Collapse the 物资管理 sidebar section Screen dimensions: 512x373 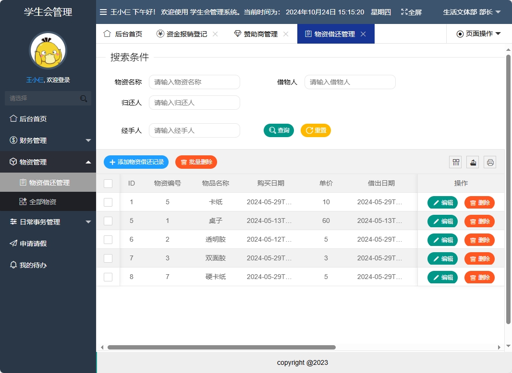(48, 162)
